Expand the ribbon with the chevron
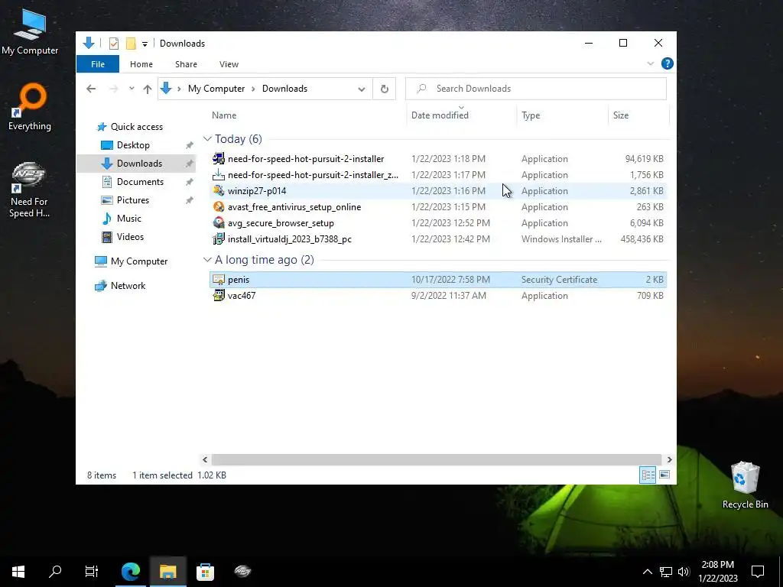Viewport: 783px width, 587px height. (x=650, y=63)
